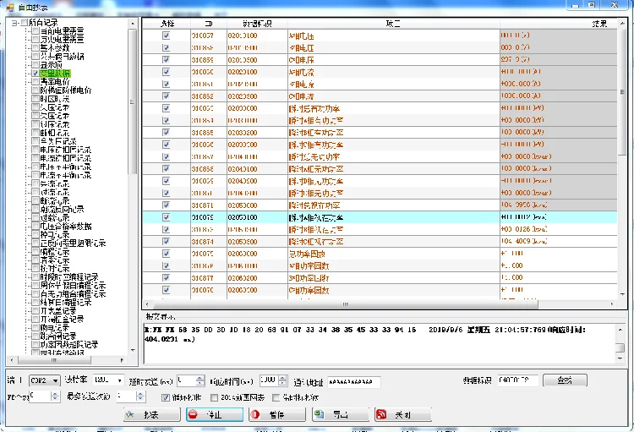Click the 暂停 pause icon button

point(255,414)
